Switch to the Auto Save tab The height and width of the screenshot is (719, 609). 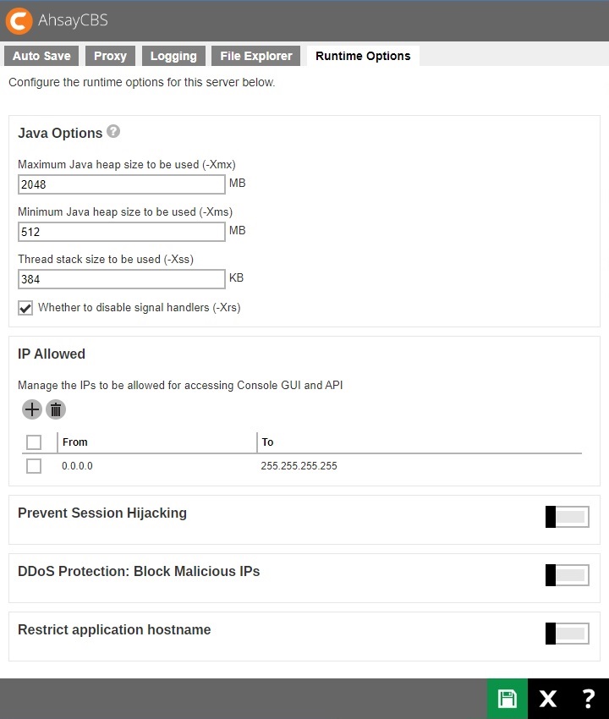41,55
